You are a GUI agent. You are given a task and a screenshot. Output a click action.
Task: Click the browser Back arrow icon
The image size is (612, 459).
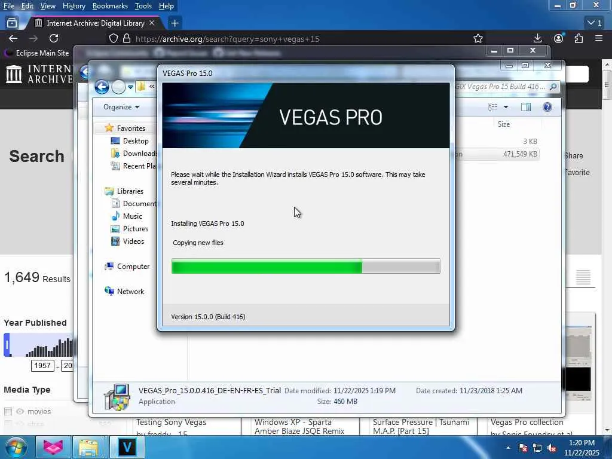tap(13, 38)
